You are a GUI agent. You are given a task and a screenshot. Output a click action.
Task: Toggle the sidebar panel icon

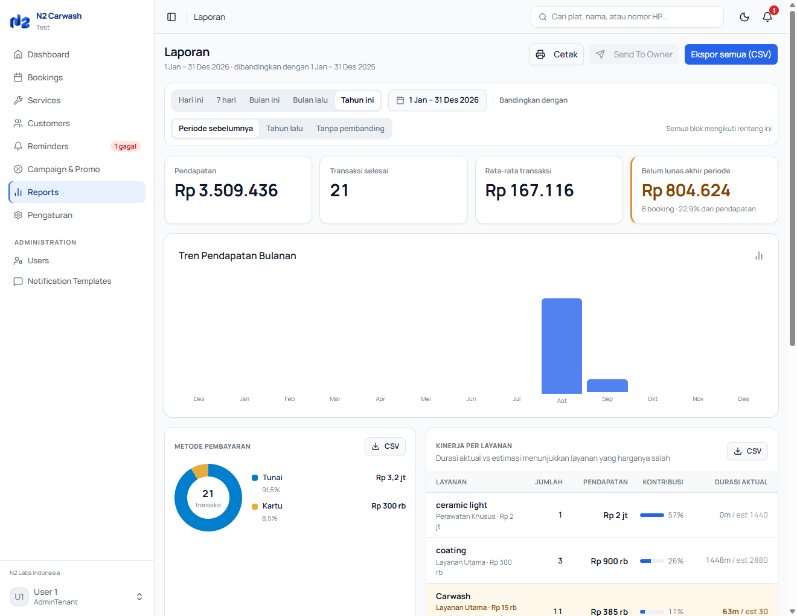click(171, 17)
